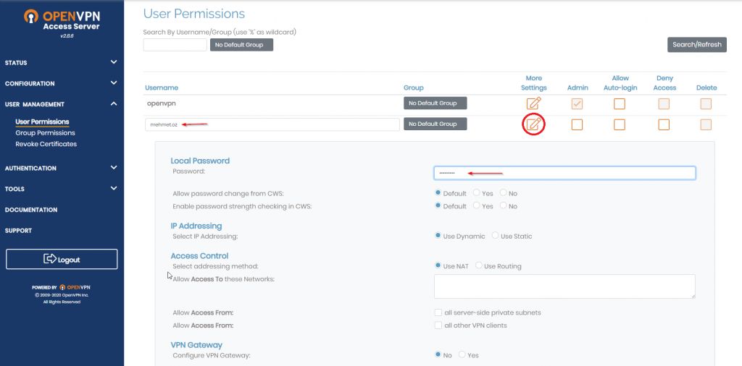Click the VPN Gateway heading
This screenshot has width=742, height=366.
[x=196, y=345]
